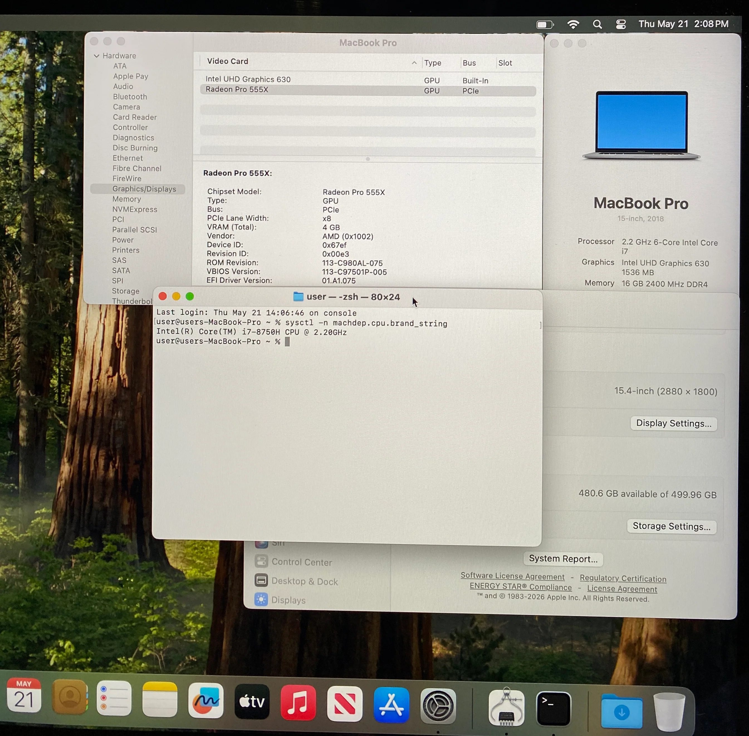Open ENERGY STAR Compliance link
Screen dimensions: 749x736
pyautogui.click(x=521, y=586)
